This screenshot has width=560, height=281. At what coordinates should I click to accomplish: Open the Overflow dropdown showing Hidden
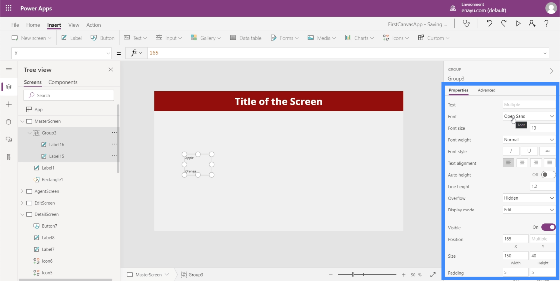click(x=529, y=198)
